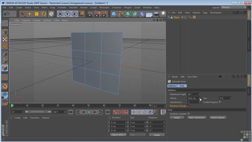Click the Enable Axis L-shaped icon

(5, 77)
